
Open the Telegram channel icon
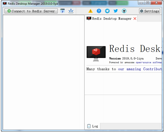[107, 11]
